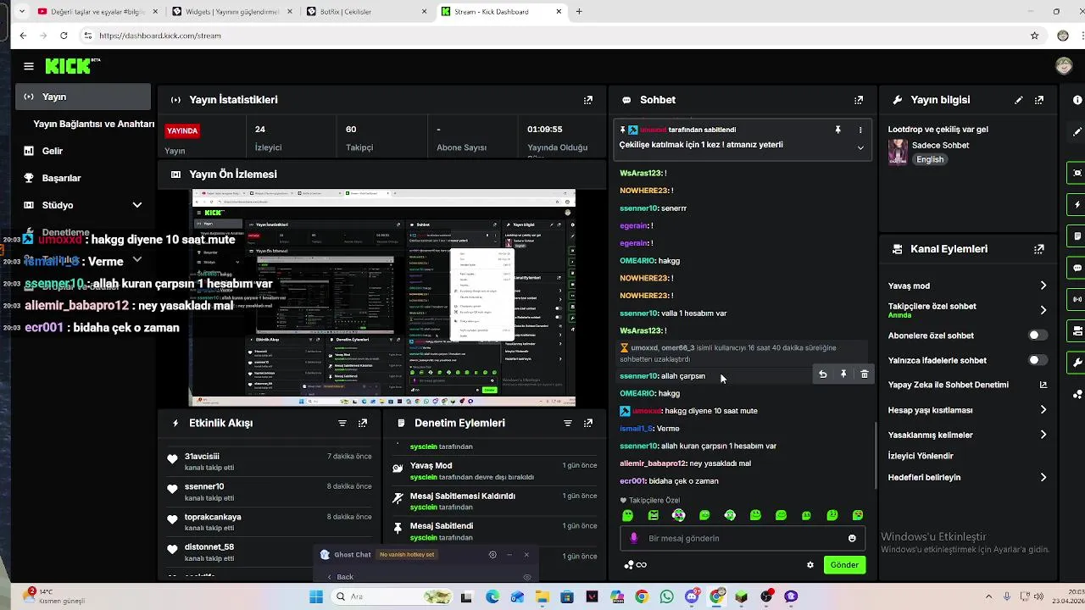Open a new browser tab

pos(579,12)
